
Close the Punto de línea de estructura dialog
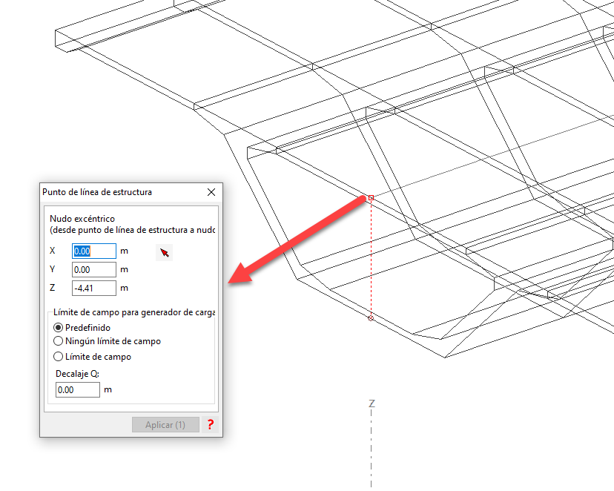point(211,192)
